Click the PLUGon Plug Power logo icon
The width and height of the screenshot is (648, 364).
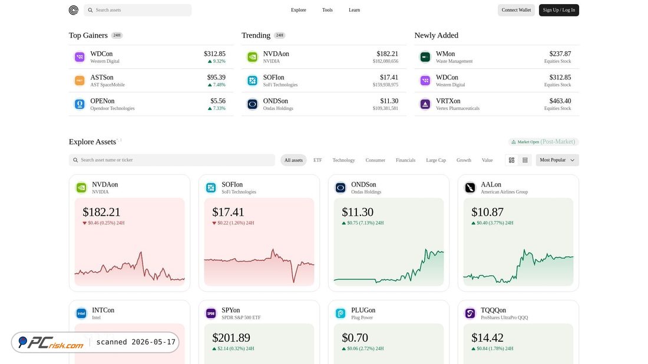(340, 313)
